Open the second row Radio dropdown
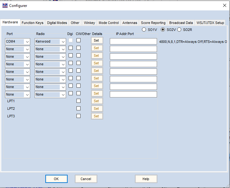 point(63,49)
